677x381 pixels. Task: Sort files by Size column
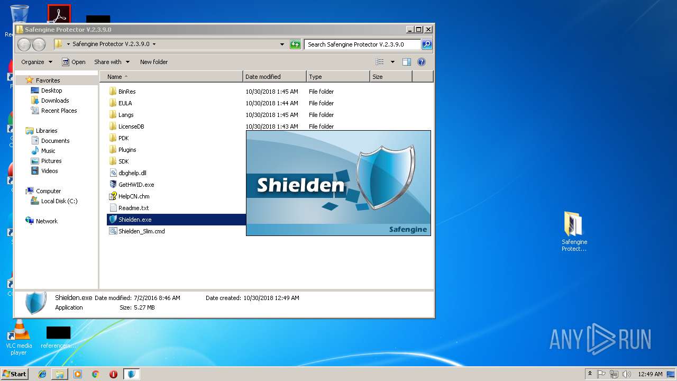click(x=391, y=77)
